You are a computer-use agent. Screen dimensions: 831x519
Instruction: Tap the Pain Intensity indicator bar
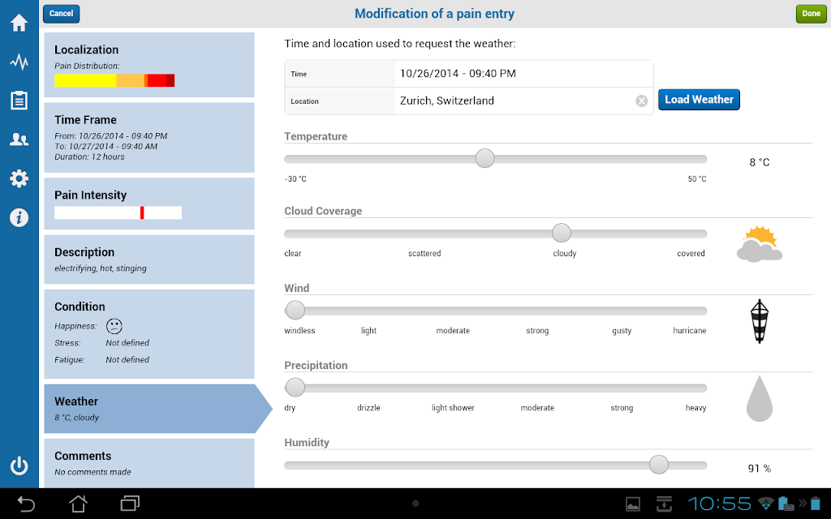click(118, 212)
